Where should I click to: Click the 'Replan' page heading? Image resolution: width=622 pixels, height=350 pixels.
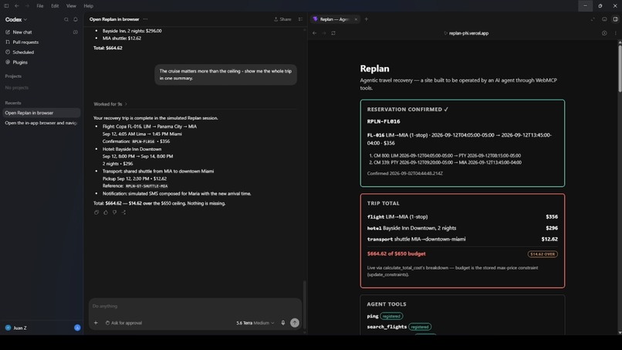click(374, 68)
